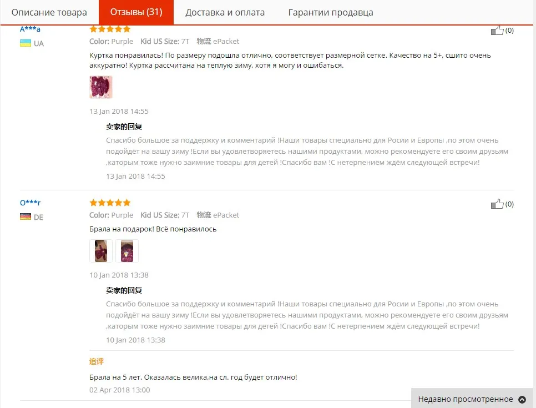Click the 13 Jan 2018 review date
This screenshot has width=536, height=408.
(x=119, y=111)
